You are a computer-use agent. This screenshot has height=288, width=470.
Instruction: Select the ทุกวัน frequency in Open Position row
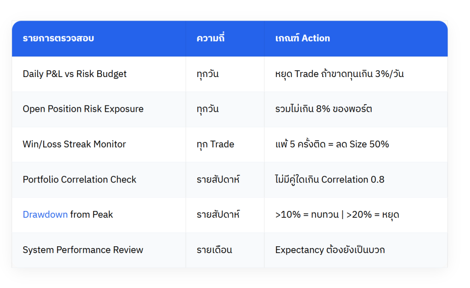point(208,109)
